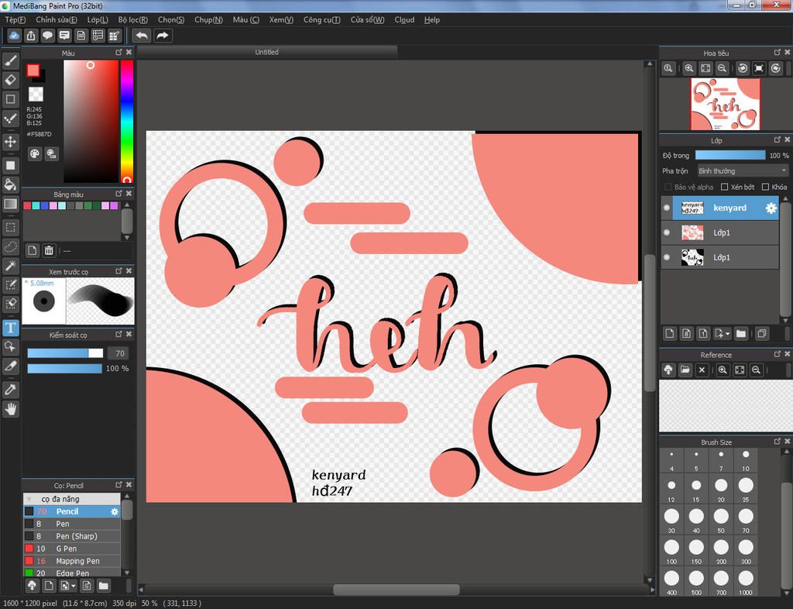Click the brush size value field 70

coord(119,353)
